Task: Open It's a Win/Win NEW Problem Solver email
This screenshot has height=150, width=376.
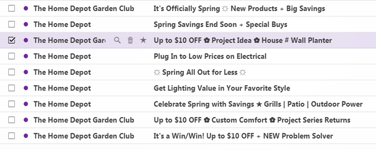Action: [243, 136]
